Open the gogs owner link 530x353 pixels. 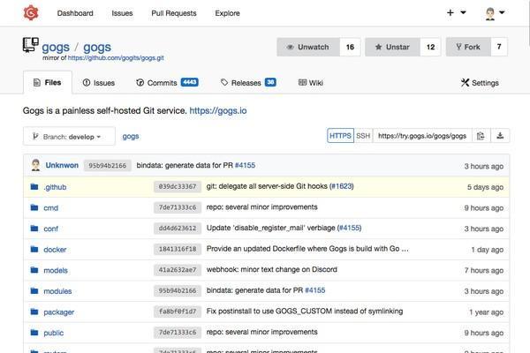56,48
